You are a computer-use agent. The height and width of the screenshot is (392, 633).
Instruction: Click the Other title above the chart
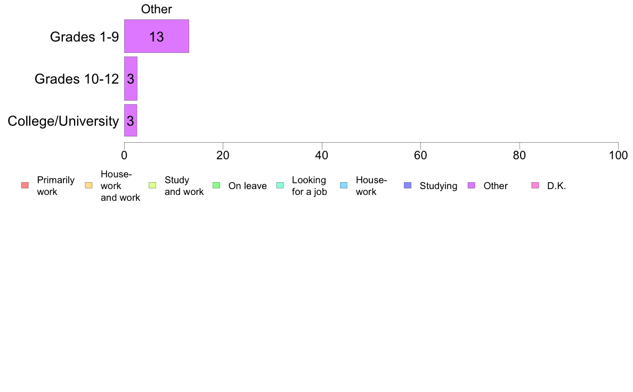tap(157, 9)
